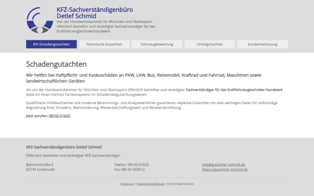
Task: Click the copyright notice Detlef Schmid
Action: tap(180, 184)
